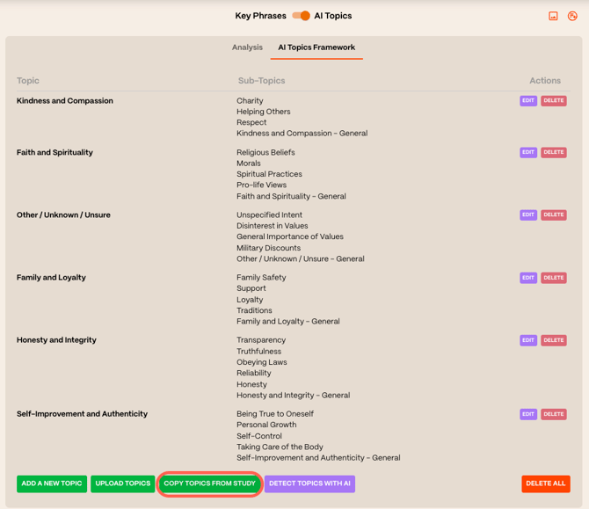The height and width of the screenshot is (509, 589).
Task: Edit the Faith and Spirituality topic
Action: [528, 152]
